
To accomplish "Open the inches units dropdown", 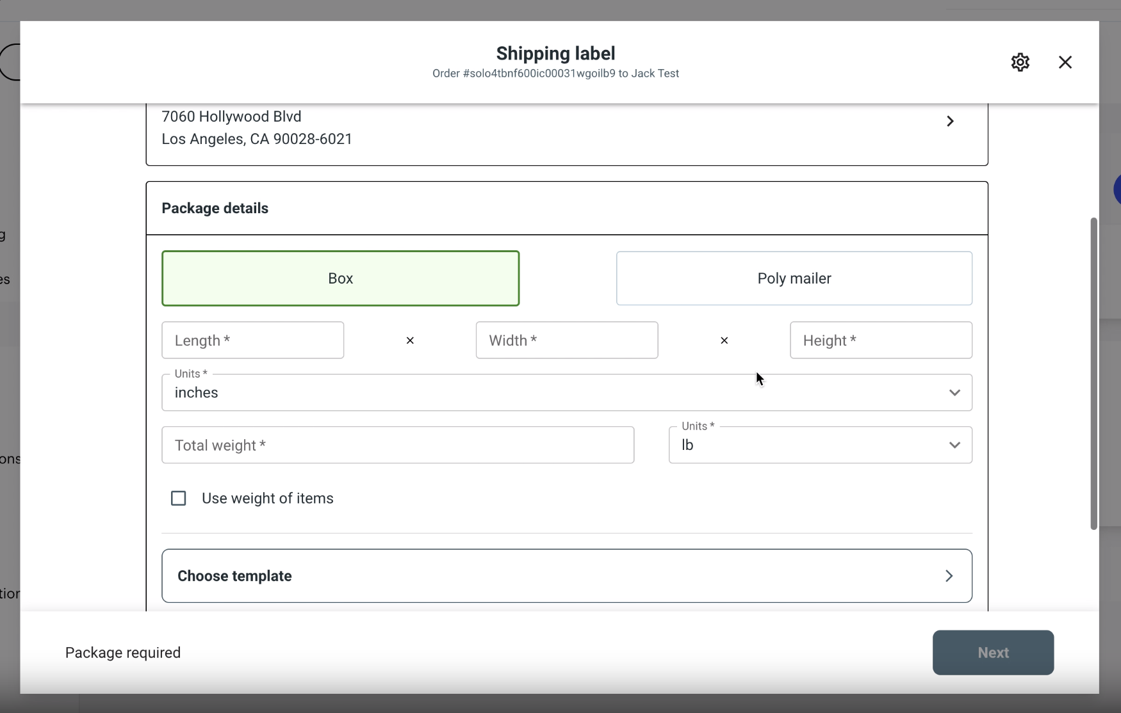I will click(566, 392).
